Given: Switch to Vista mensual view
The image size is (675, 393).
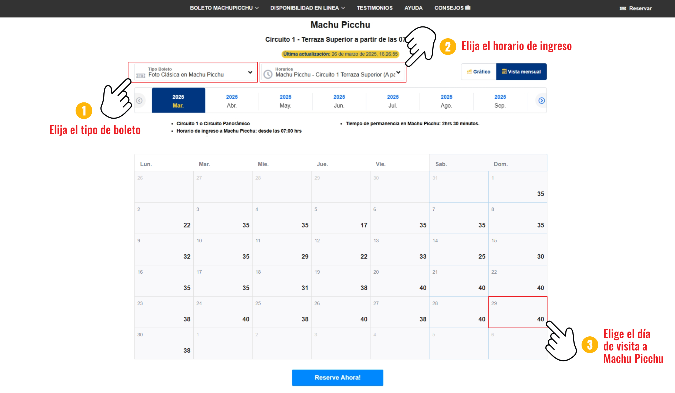Looking at the screenshot, I should pyautogui.click(x=521, y=72).
